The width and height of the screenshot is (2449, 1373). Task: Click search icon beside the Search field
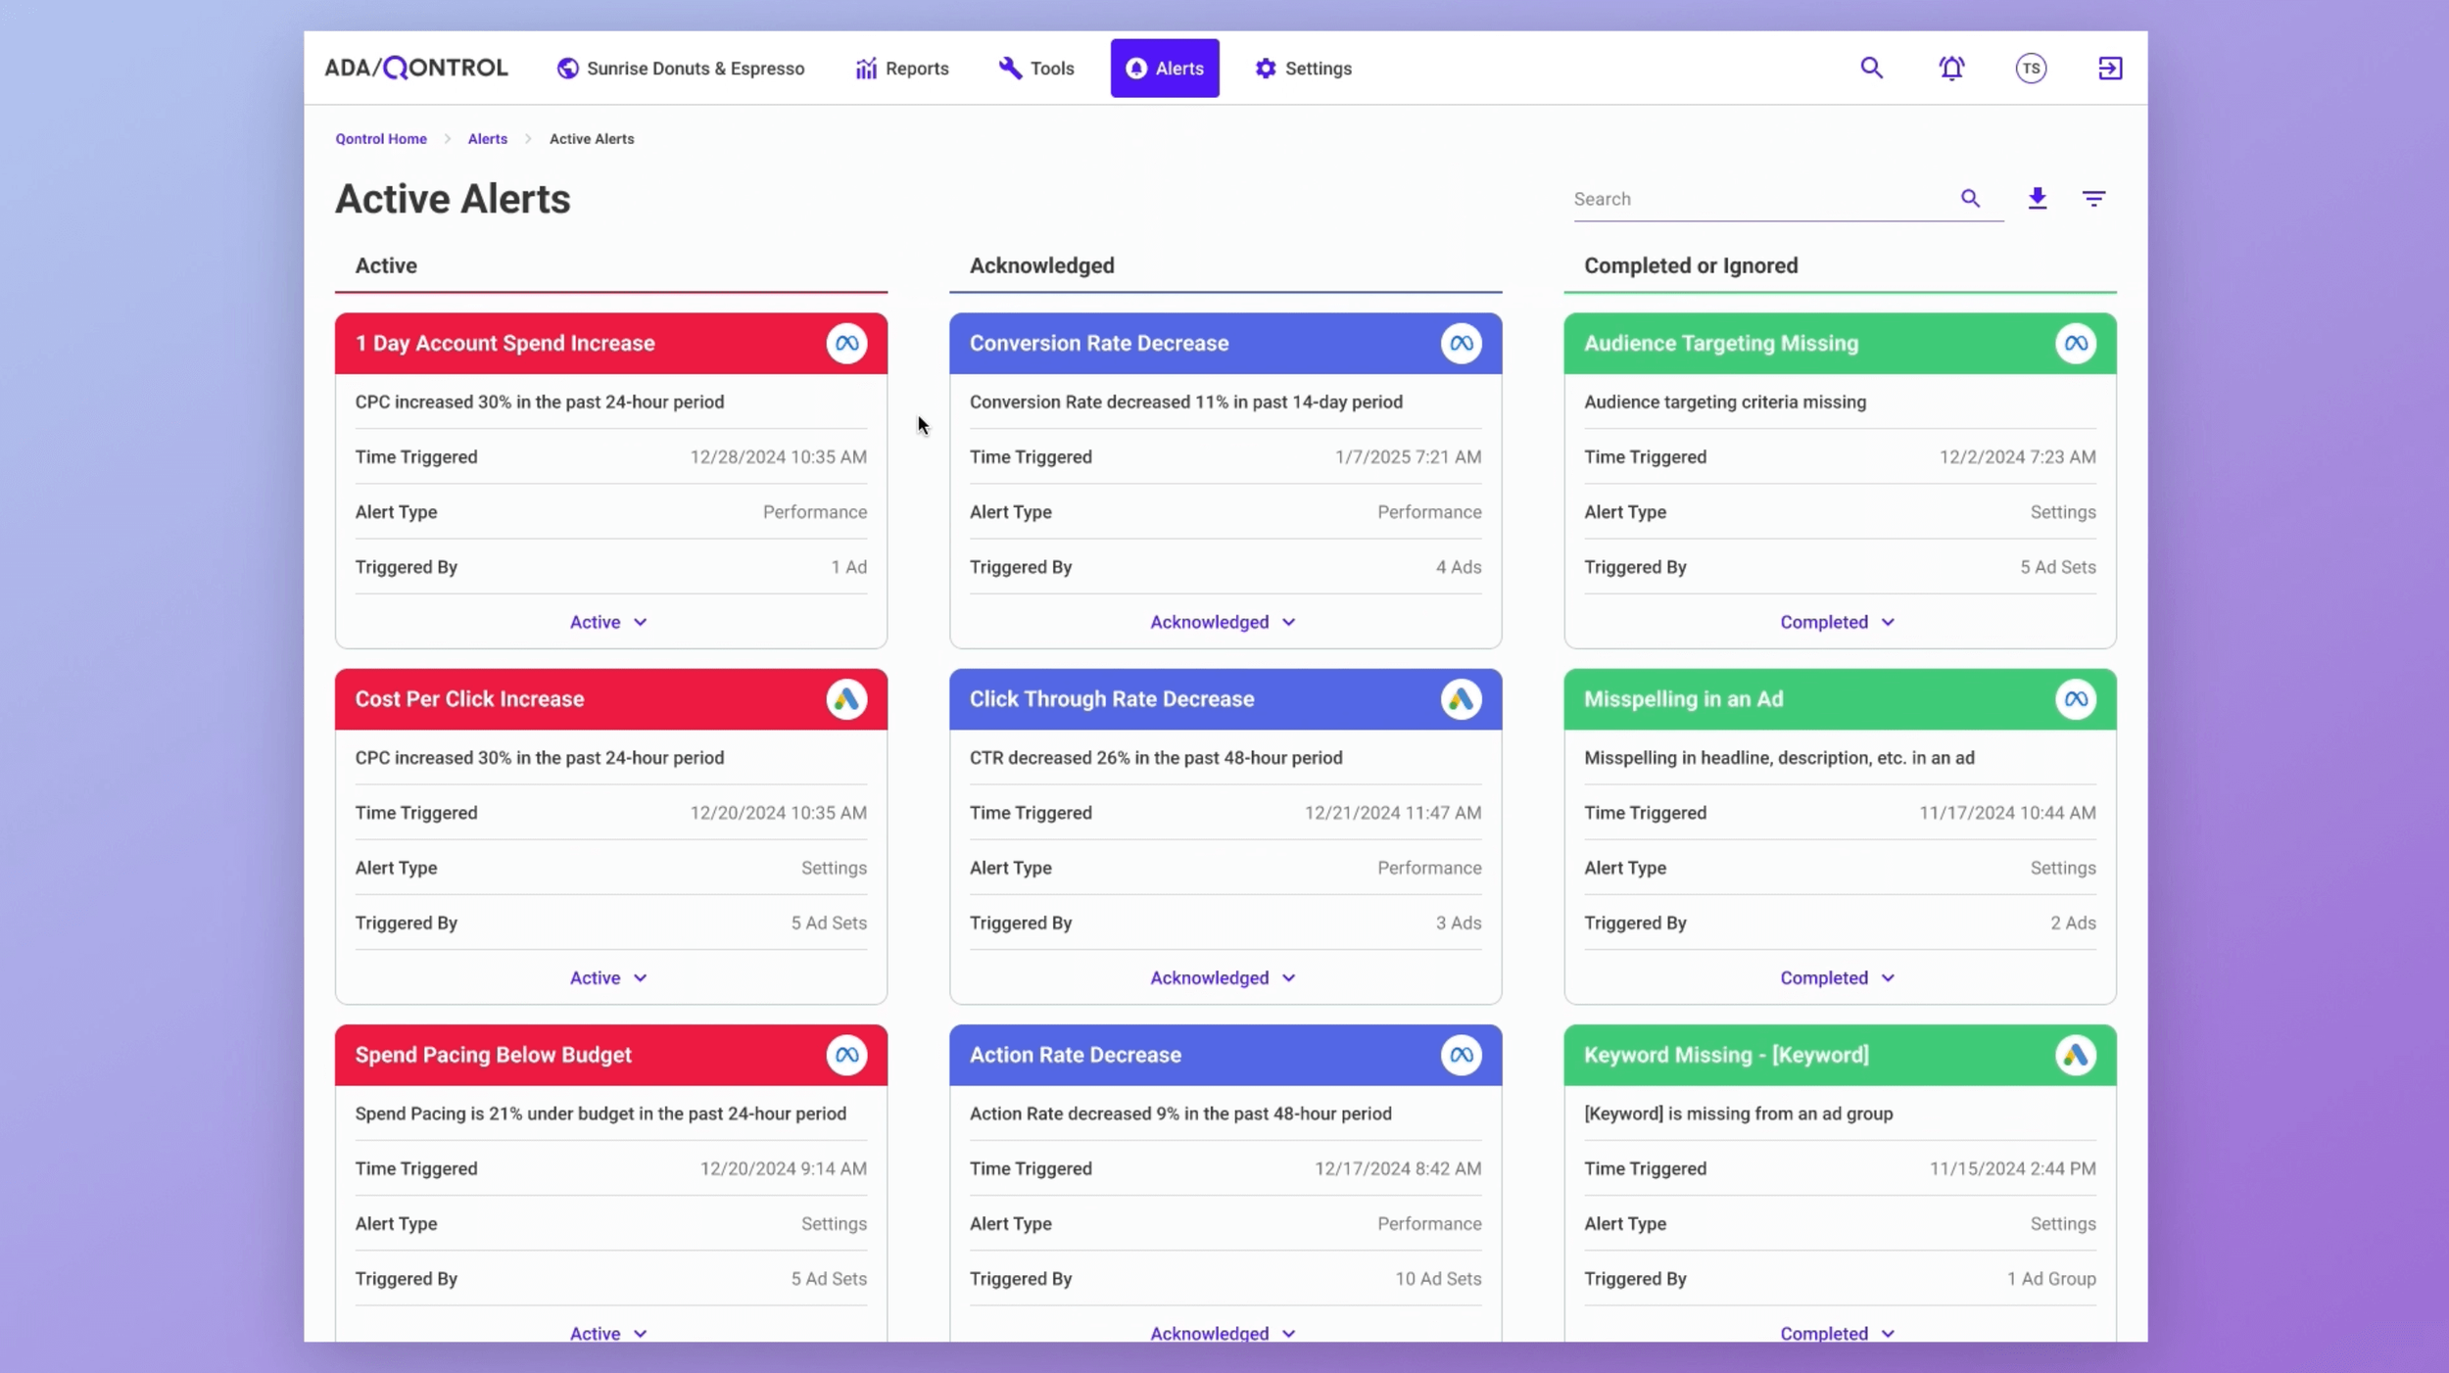point(1970,199)
